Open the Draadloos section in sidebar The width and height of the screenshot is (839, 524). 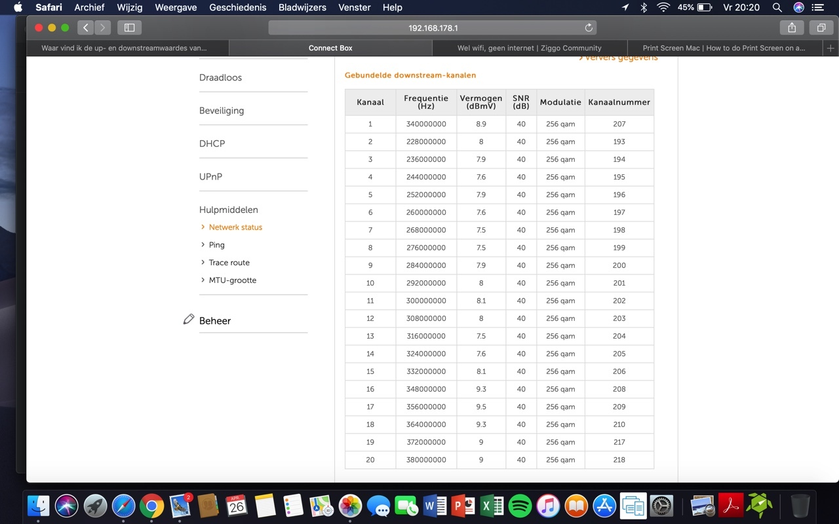(x=220, y=77)
